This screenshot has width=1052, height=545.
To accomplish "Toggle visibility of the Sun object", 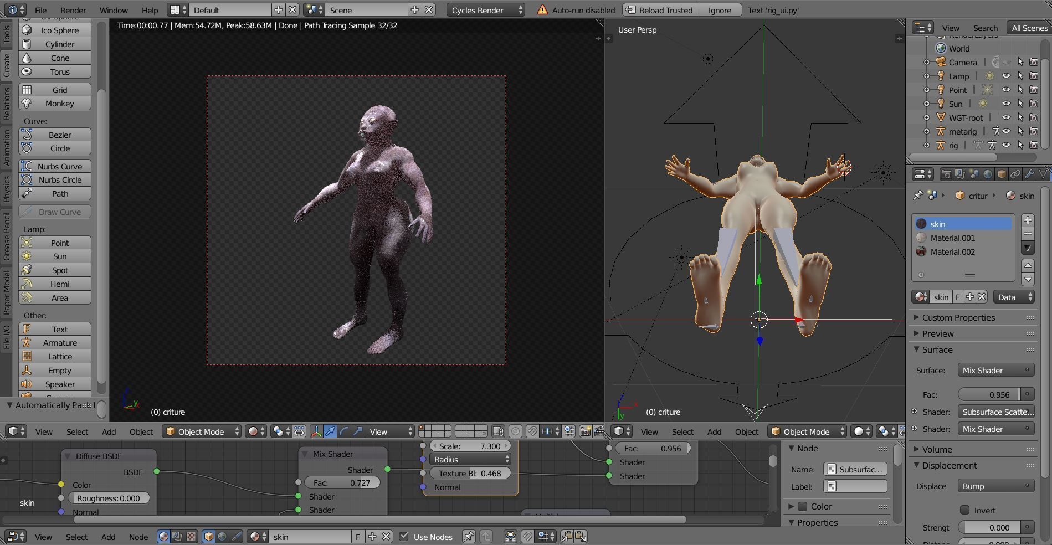I will [x=1007, y=104].
